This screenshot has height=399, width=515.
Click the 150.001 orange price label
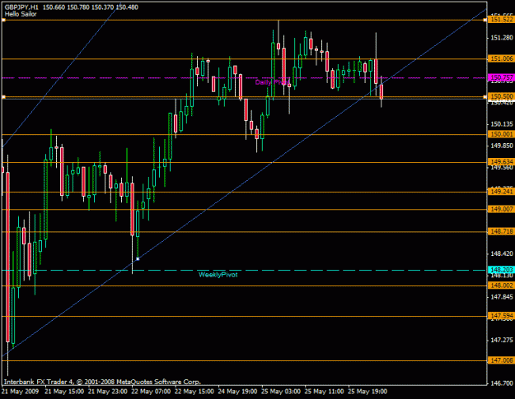click(501, 134)
